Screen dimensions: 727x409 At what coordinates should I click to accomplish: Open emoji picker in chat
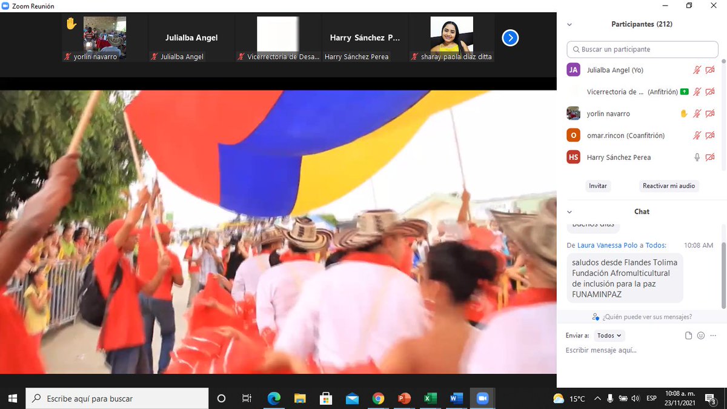click(701, 336)
